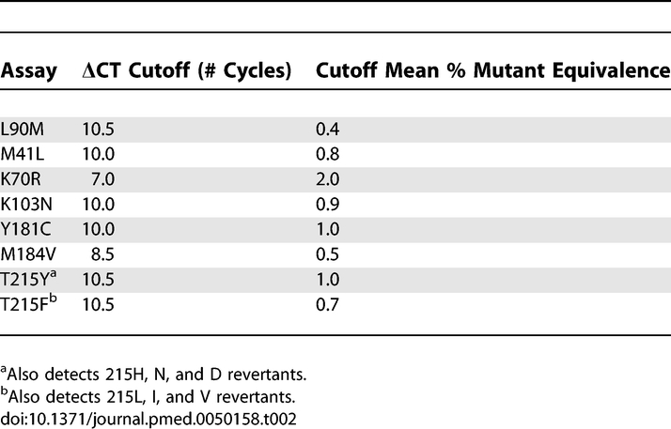Click the 2.0 mutant equivalence value
The image size is (671, 429).
point(326,177)
